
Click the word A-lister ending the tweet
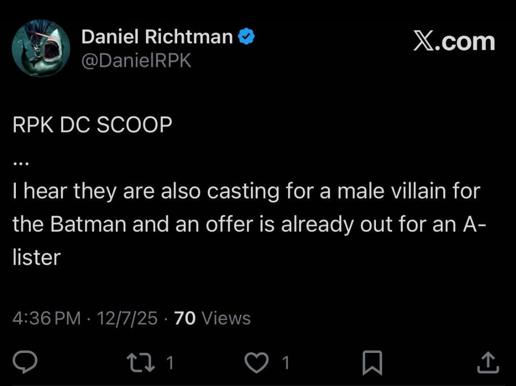[x=36, y=257]
